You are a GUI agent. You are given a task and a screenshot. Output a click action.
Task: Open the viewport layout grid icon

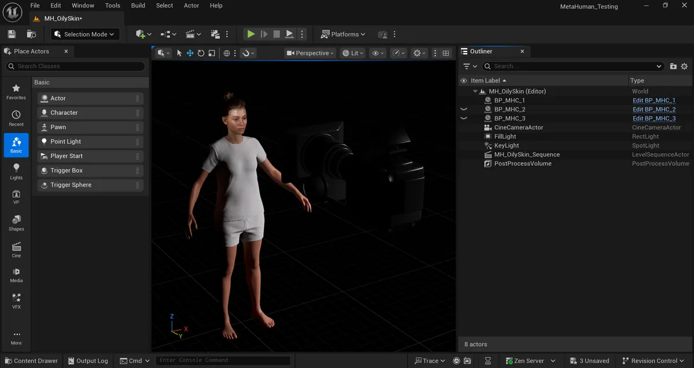(446, 53)
